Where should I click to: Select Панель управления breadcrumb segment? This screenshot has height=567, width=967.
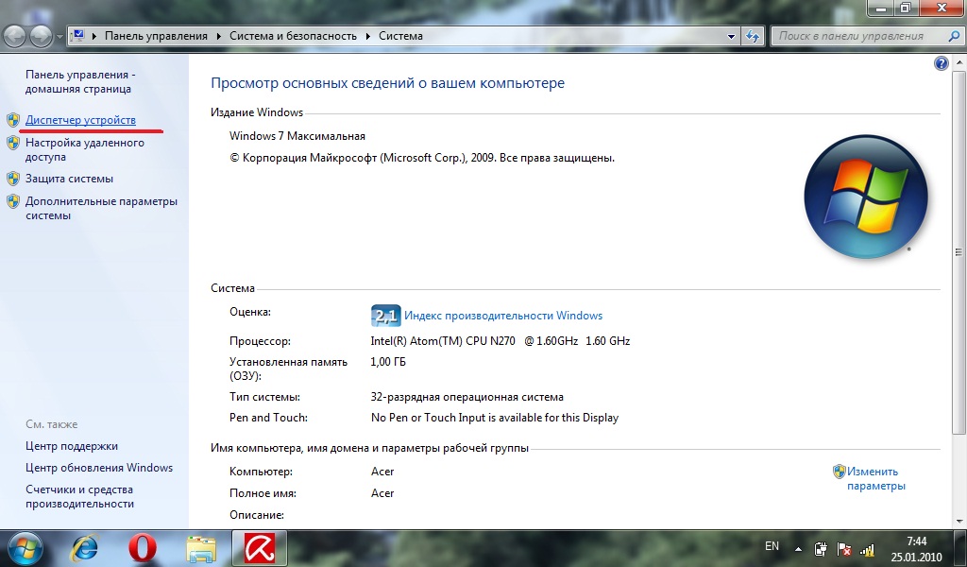(156, 37)
